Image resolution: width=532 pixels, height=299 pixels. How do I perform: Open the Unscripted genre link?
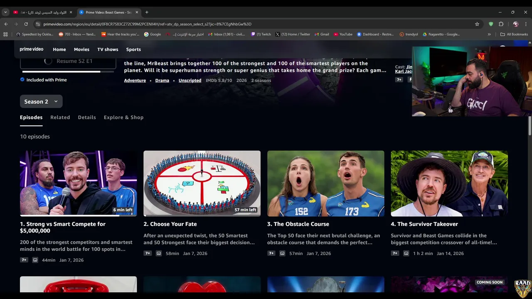[x=190, y=81]
